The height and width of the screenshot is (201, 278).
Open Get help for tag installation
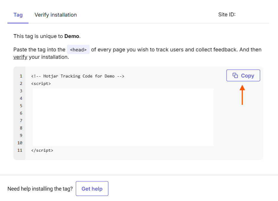[x=92, y=189]
